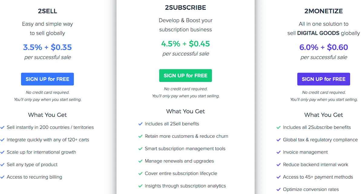Click the purple SIGN UP for FREE button
363x194 pixels.
[323, 79]
